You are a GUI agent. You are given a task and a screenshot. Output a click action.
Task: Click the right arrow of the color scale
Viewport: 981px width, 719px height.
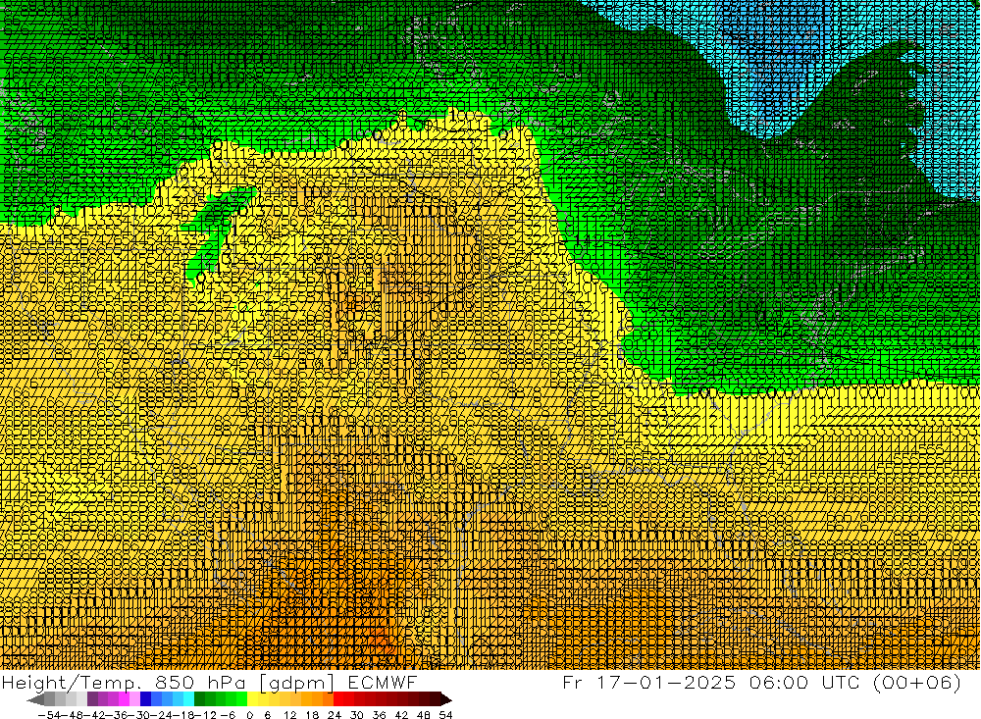coord(445,699)
